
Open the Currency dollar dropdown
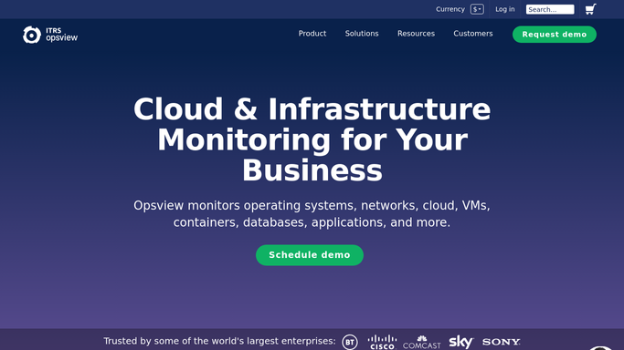point(477,9)
